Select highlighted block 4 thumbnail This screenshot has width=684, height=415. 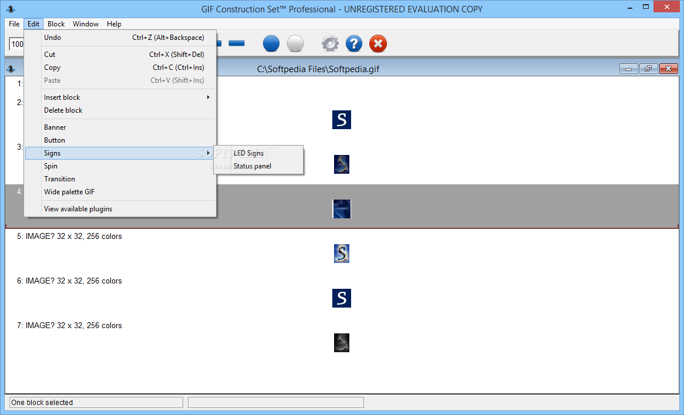pyautogui.click(x=342, y=209)
